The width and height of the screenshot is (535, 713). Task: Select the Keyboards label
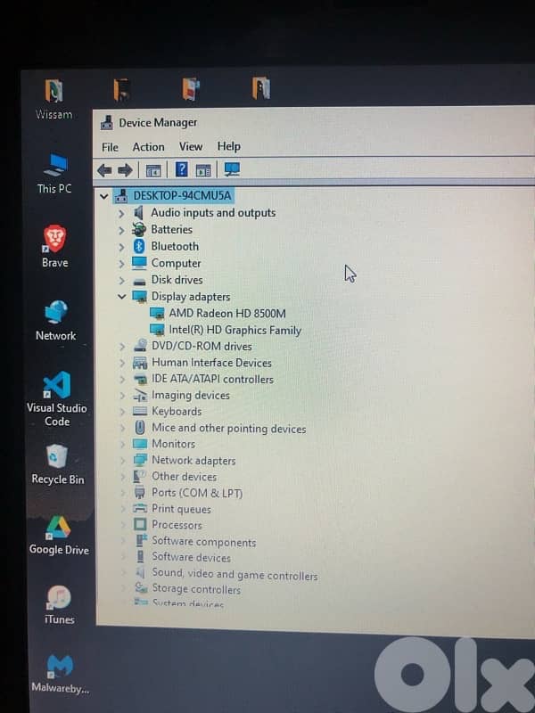click(177, 412)
